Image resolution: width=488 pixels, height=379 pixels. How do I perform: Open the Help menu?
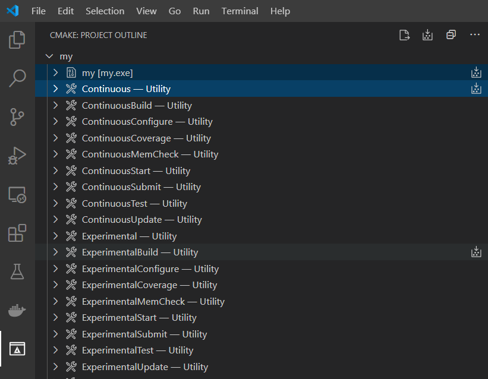tap(280, 11)
